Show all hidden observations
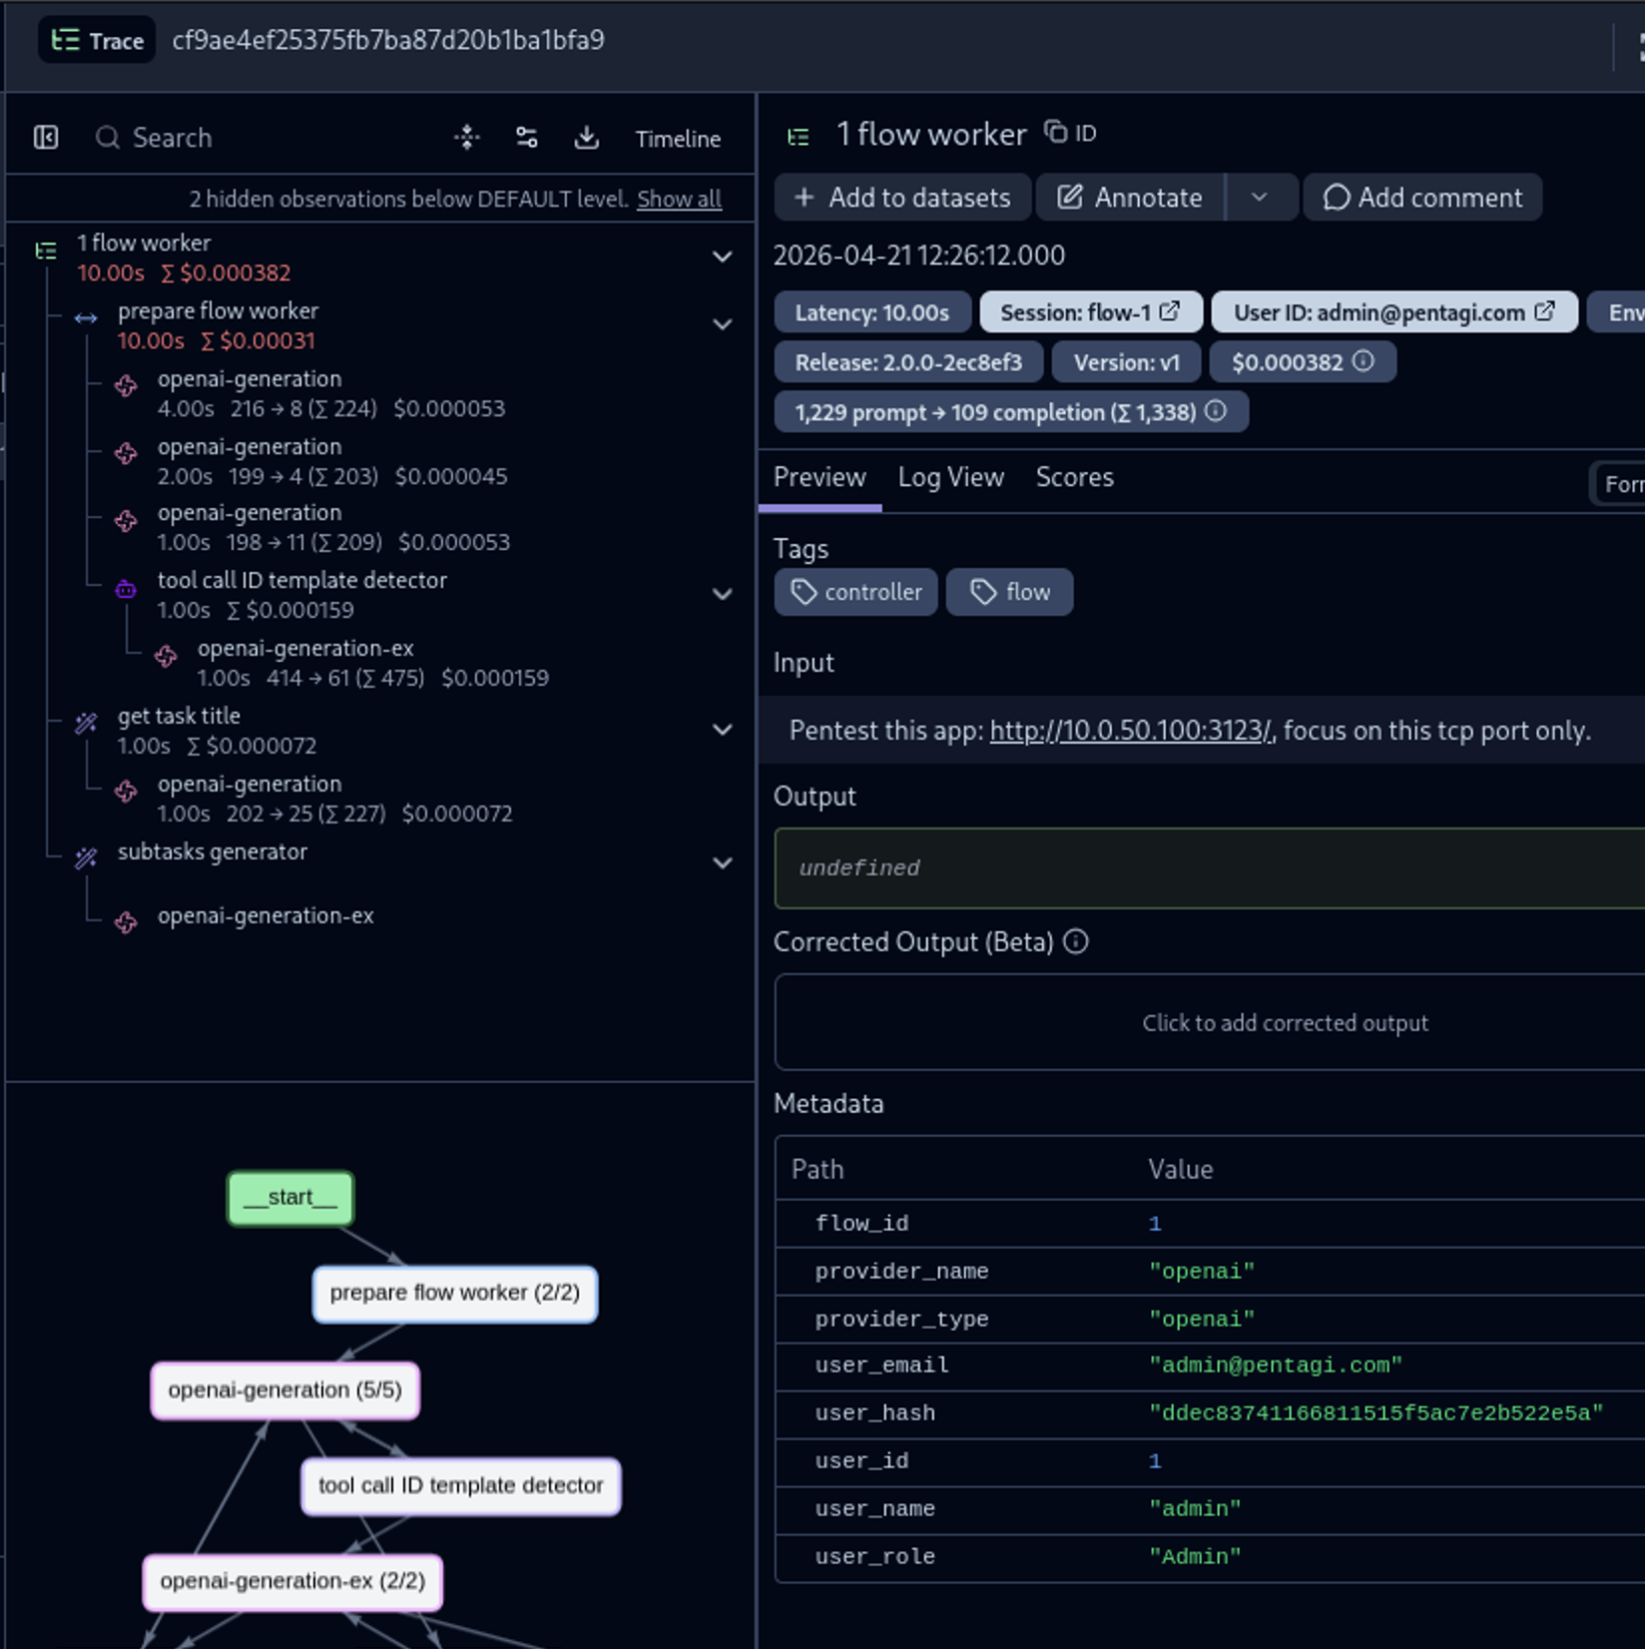 [x=679, y=200]
